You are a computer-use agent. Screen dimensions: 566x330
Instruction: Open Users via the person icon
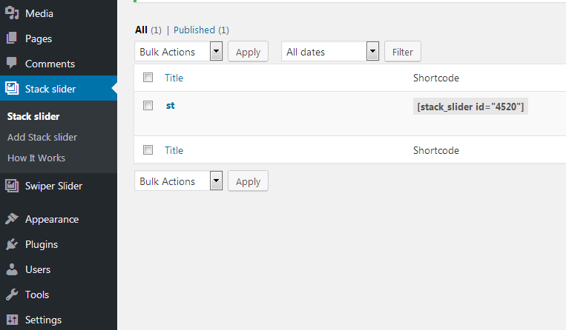click(12, 269)
